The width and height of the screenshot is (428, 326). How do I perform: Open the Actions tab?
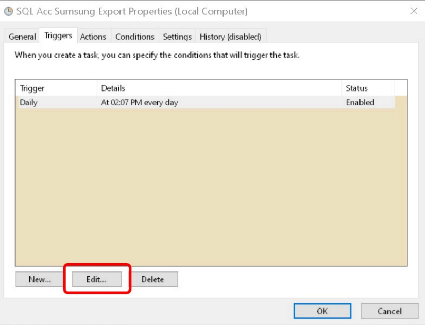click(93, 37)
